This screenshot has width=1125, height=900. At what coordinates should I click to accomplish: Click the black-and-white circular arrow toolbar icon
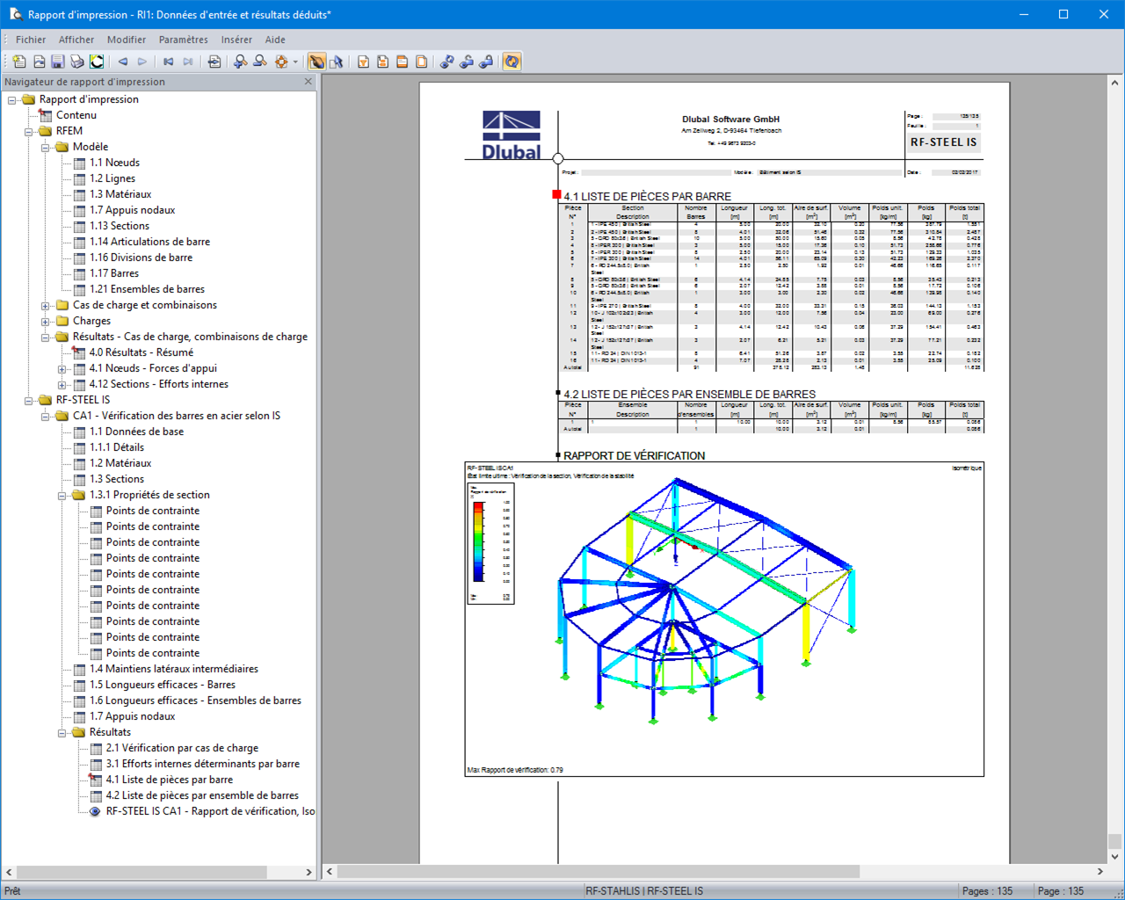tap(97, 62)
